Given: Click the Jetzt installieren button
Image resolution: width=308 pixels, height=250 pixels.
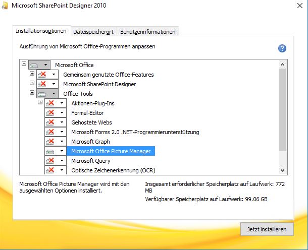Looking at the screenshot, I should click(x=267, y=229).
